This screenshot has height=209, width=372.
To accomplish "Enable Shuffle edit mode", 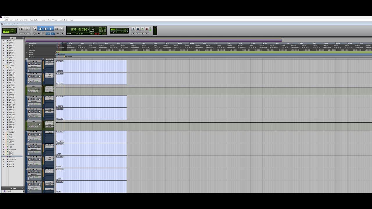I will (6, 30).
